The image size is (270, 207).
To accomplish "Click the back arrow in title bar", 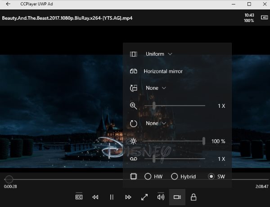I will [8, 4].
